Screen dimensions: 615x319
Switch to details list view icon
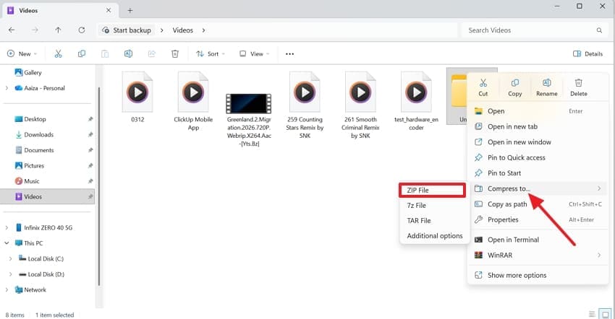coord(592,314)
